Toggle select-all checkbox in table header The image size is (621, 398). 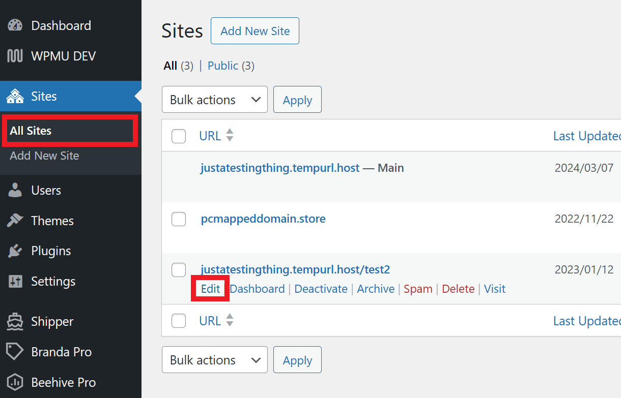click(179, 136)
